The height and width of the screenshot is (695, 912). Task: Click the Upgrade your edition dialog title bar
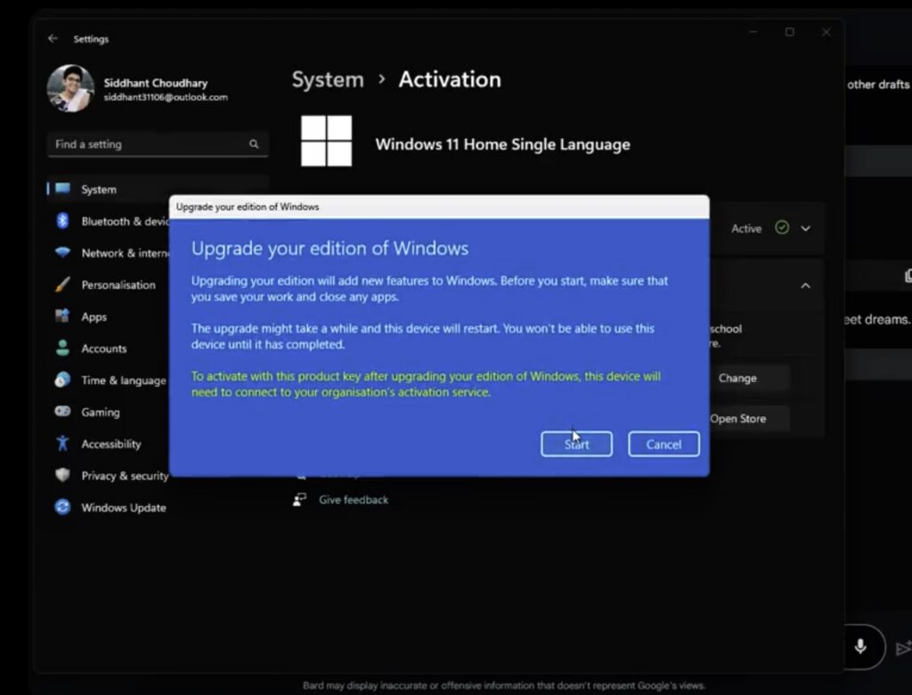[439, 207]
